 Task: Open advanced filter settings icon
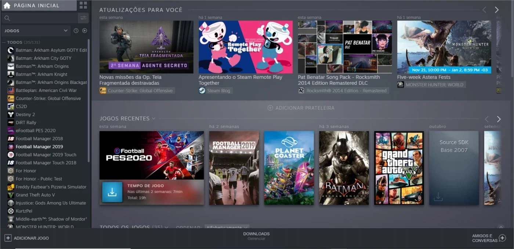click(83, 18)
